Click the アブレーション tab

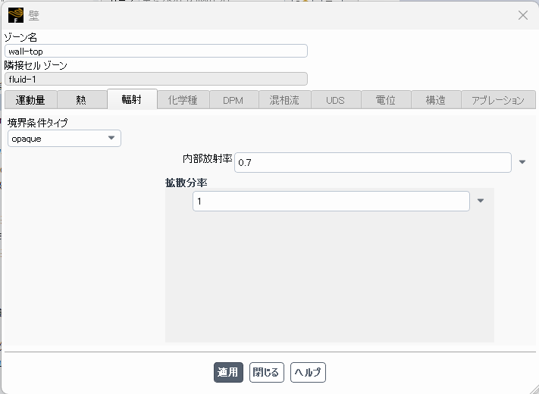coord(498,100)
